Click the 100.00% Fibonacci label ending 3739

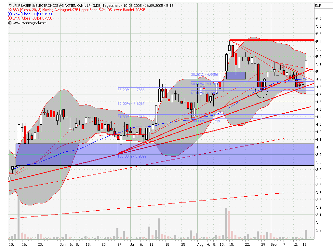(206, 121)
